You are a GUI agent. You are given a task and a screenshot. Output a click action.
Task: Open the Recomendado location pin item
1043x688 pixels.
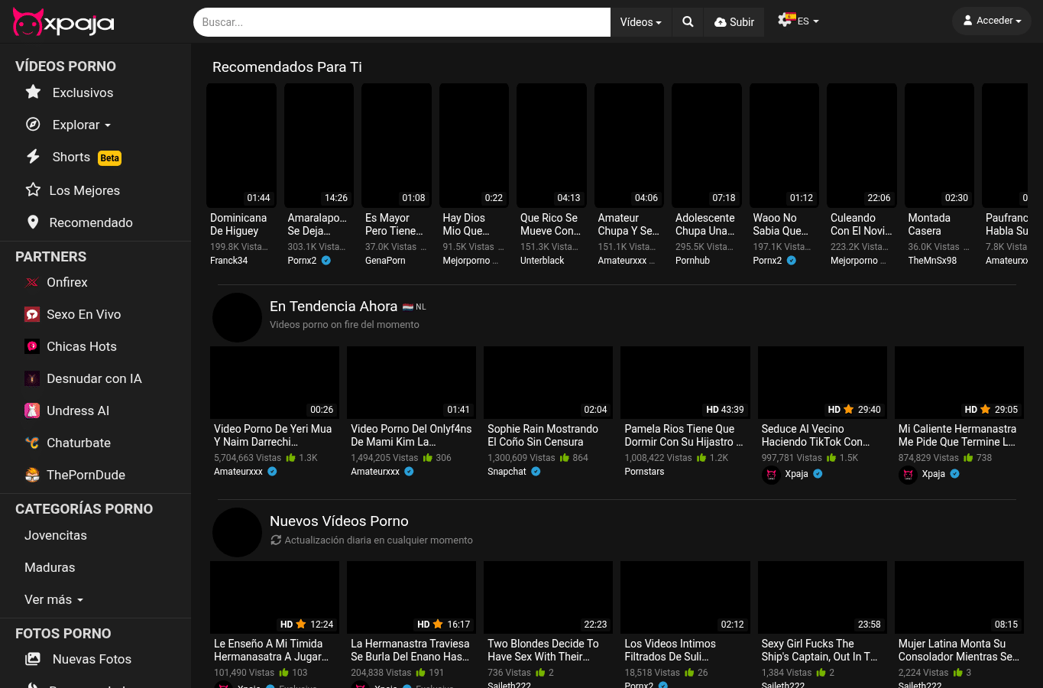point(79,222)
